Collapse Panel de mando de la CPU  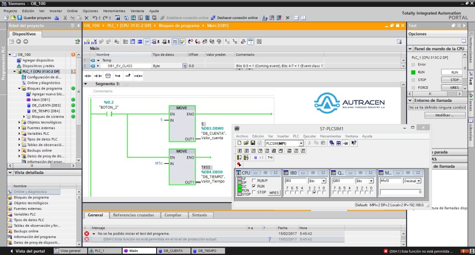(x=410, y=48)
